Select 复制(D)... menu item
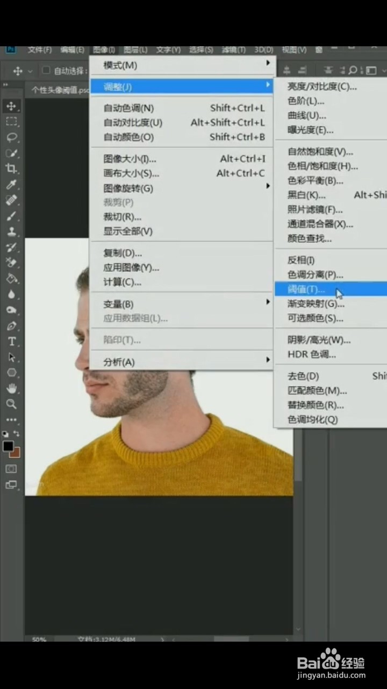This screenshot has height=689, width=387. [183, 253]
